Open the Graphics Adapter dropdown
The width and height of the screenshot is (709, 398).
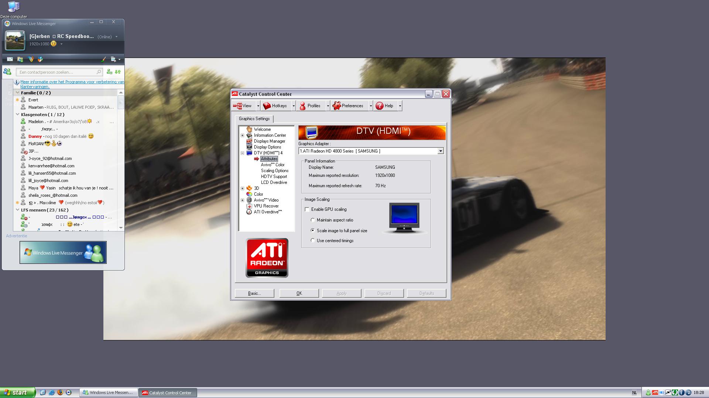440,151
